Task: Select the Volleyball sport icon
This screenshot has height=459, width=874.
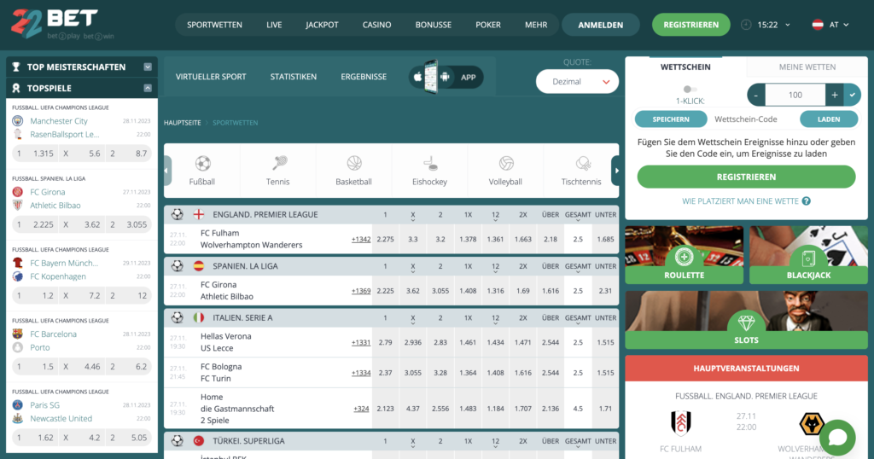Action: [506, 163]
